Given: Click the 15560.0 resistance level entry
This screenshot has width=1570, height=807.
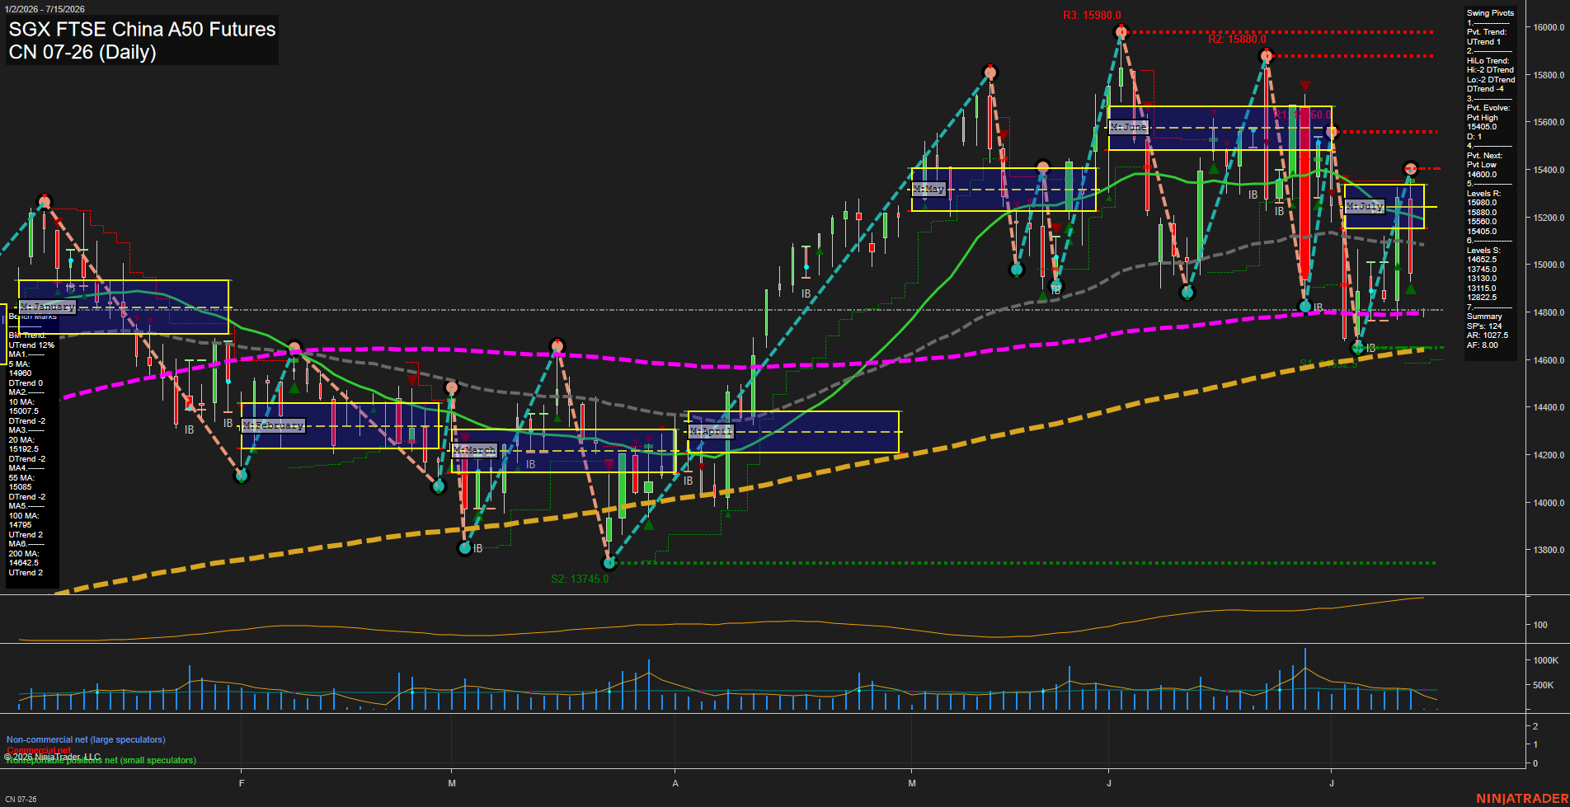Looking at the screenshot, I should [1482, 222].
